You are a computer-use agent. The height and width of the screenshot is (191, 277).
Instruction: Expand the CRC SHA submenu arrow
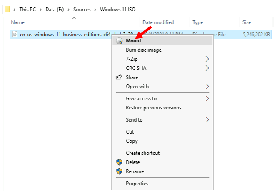207,68
